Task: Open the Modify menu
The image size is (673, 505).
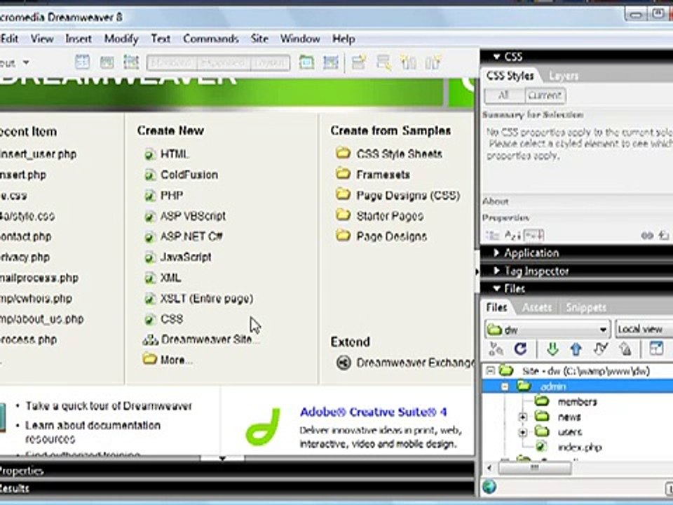Action: point(121,39)
